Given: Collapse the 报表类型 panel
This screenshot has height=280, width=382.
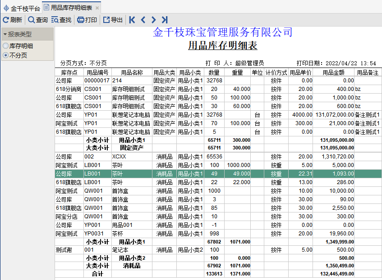Looking at the screenshot, I should 5,34.
